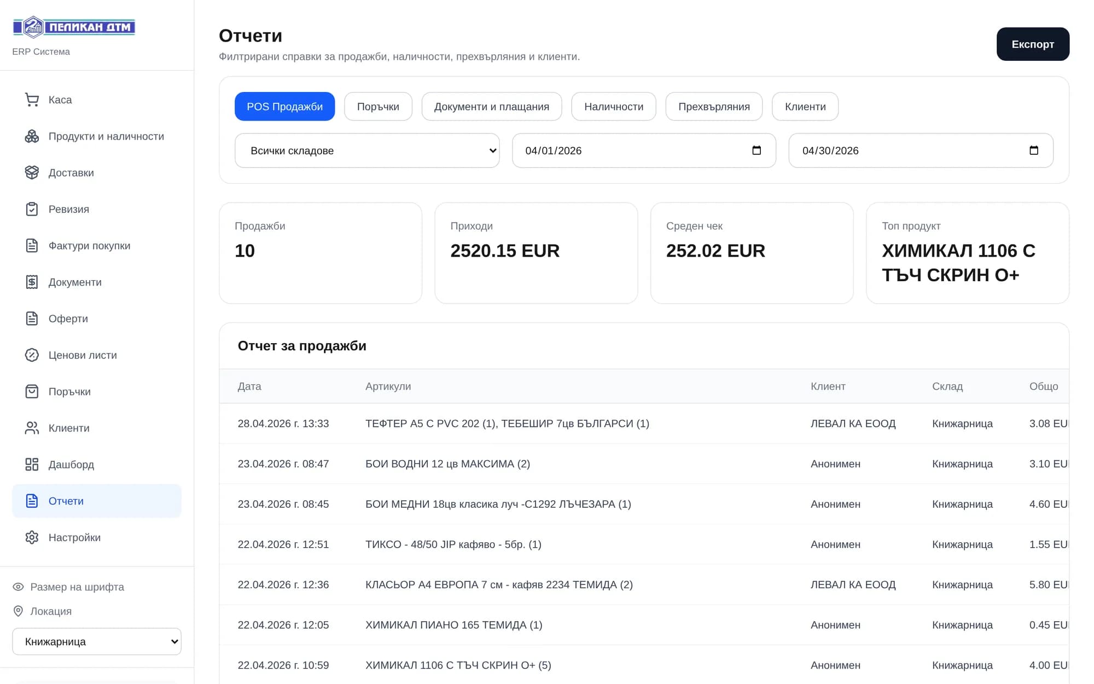Click the Ценови листи percent badge icon
Image resolution: width=1094 pixels, height=684 pixels.
(32, 355)
